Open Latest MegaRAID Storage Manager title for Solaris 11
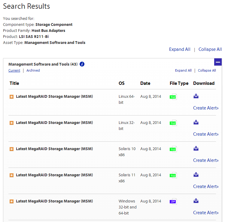 click(54, 175)
